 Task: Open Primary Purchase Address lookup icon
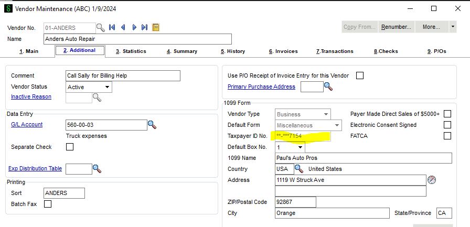point(328,87)
